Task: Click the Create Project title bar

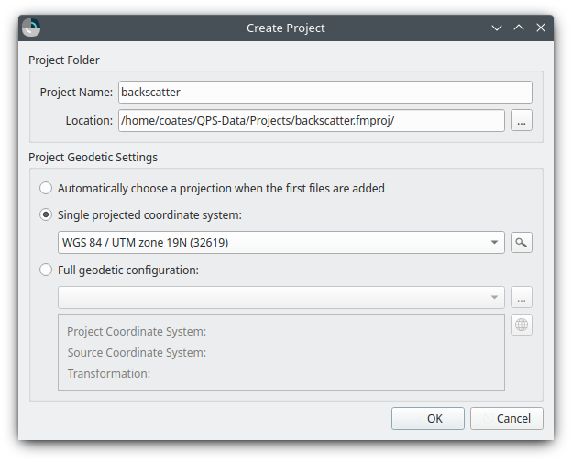Action: (x=285, y=27)
